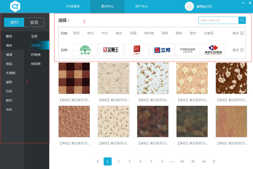Select the 建材 toggle tab
This screenshot has width=253, height=169.
pos(14,22)
